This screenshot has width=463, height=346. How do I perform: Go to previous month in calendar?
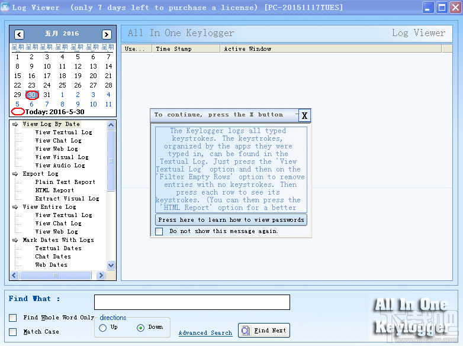(x=19, y=34)
